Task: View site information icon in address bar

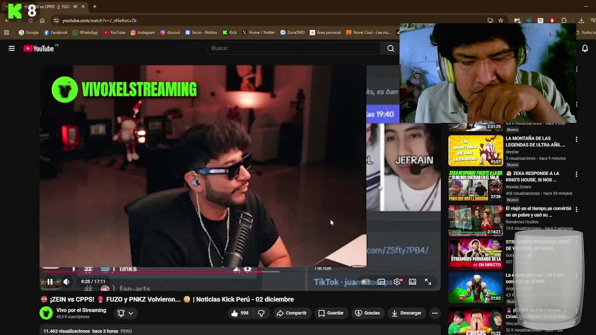Action: (x=56, y=20)
